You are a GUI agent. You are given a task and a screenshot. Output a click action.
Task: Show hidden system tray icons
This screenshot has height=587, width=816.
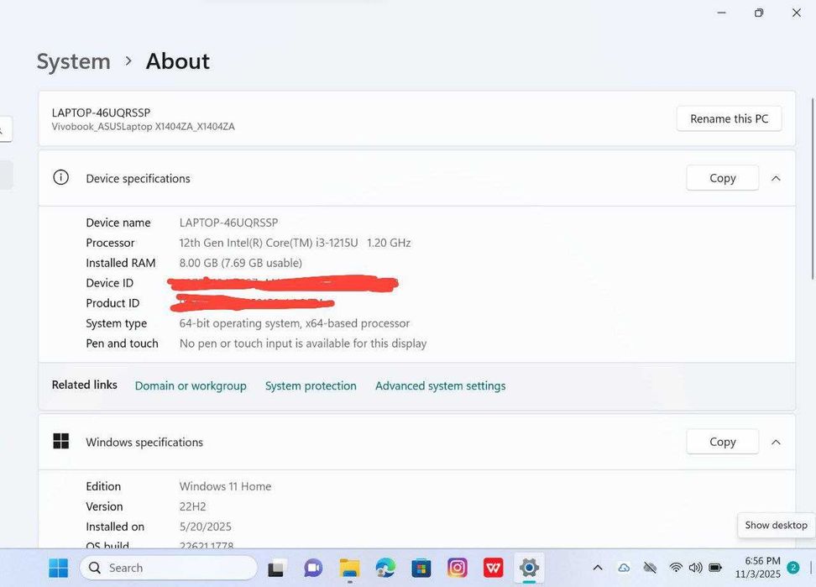pos(598,568)
